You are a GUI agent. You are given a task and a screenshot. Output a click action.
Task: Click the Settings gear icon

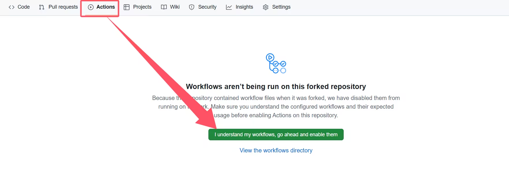pyautogui.click(x=266, y=7)
